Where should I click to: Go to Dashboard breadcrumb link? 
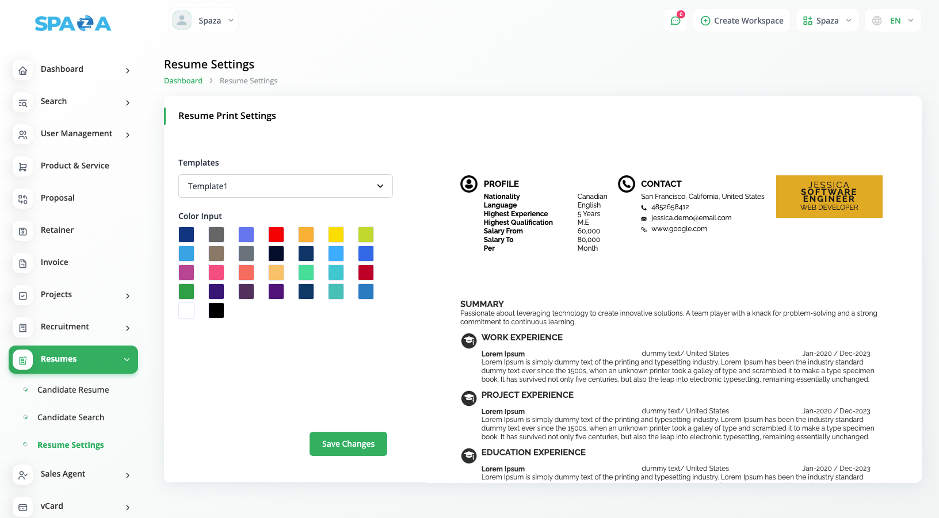click(x=183, y=81)
